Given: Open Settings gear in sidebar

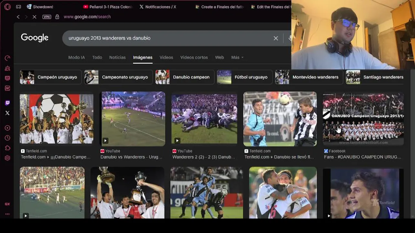Looking at the screenshot, I should pyautogui.click(x=7, y=158).
